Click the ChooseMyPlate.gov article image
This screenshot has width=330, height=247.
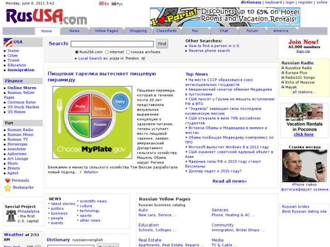(x=93, y=122)
